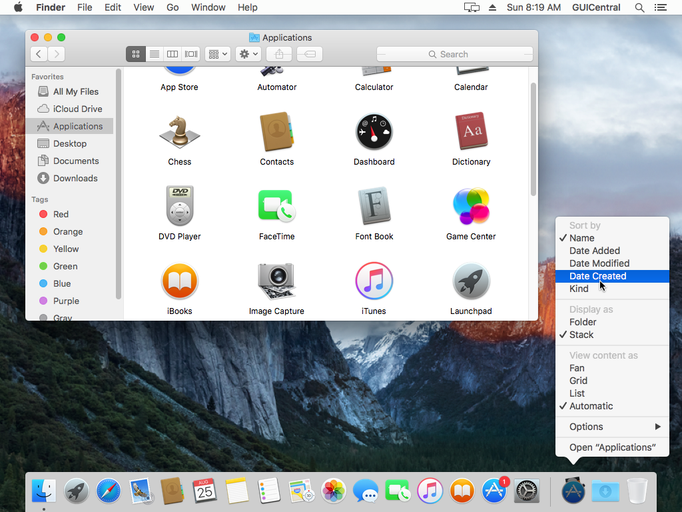Open Messages from the Dock
The width and height of the screenshot is (682, 512).
click(366, 491)
